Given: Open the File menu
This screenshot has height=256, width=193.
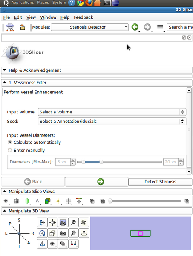Looking at the screenshot, I should tap(6, 17).
